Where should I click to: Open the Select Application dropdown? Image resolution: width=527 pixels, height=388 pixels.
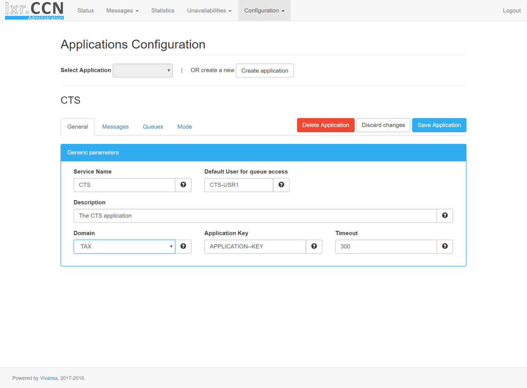tap(143, 71)
